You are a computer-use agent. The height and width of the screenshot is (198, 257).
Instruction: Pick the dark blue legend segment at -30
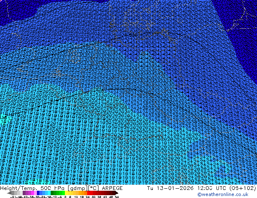tap(38, 193)
